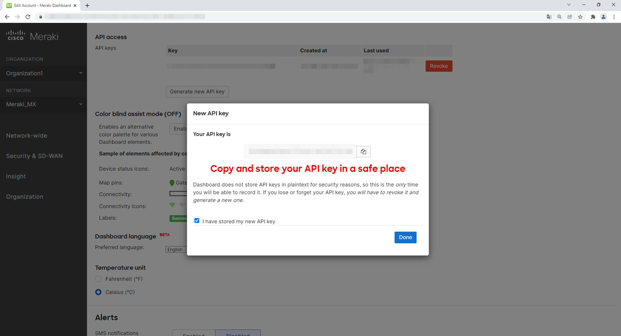Screen dimensions: 621x336
Task: Select the Fahrenheit temperature unit
Action: tap(98, 279)
